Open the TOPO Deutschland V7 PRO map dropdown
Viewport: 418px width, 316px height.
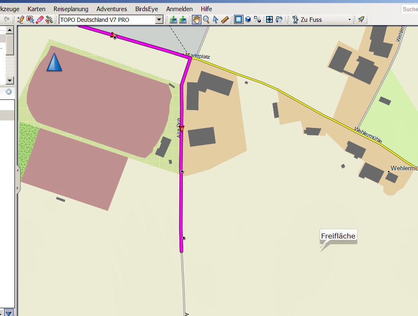pyautogui.click(x=159, y=19)
